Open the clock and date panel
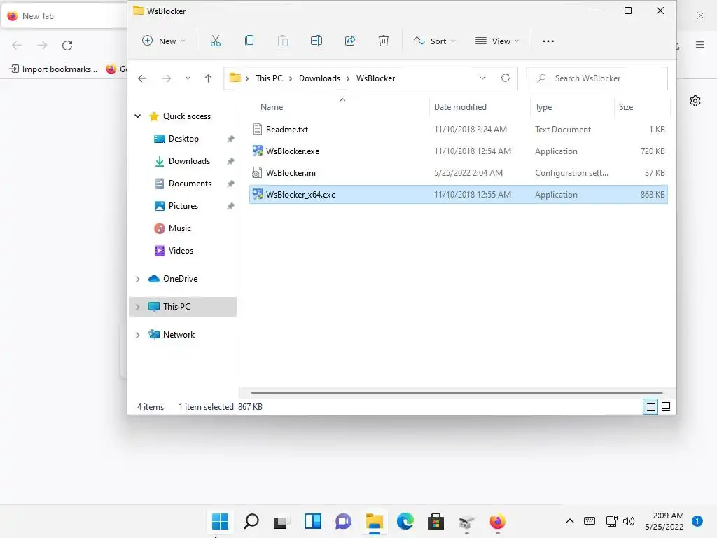This screenshot has height=538, width=717. coord(664,521)
